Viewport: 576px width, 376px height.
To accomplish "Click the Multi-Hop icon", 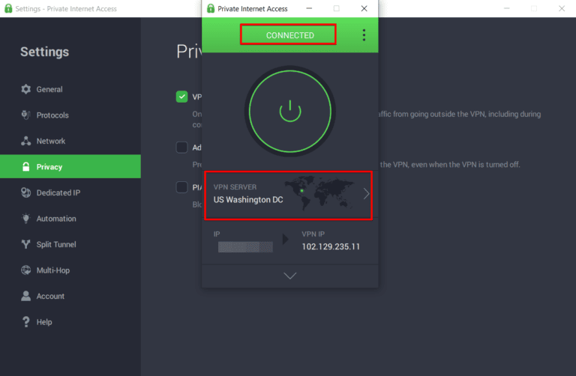I will point(25,270).
